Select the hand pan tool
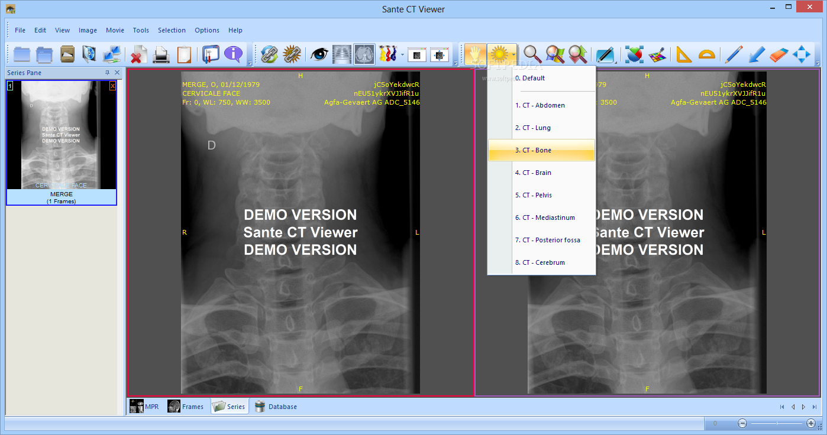827x435 pixels. (476, 54)
